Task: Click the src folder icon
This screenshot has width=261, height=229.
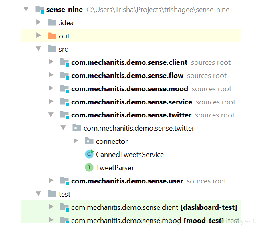Action: coord(52,49)
